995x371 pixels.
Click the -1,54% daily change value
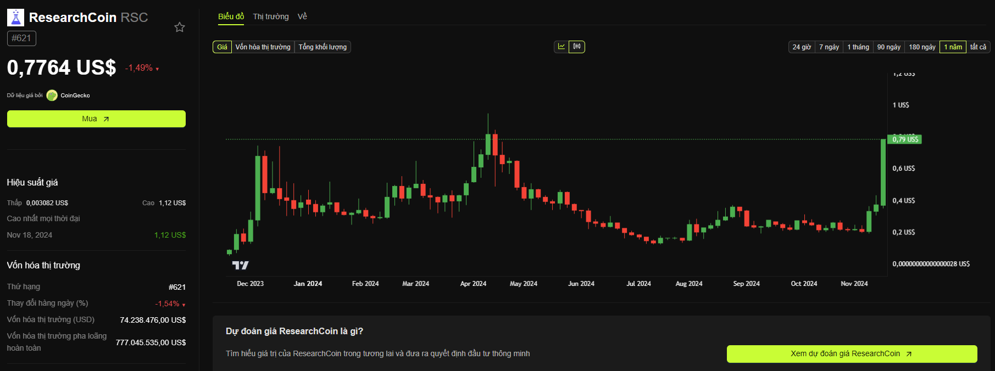click(x=170, y=303)
